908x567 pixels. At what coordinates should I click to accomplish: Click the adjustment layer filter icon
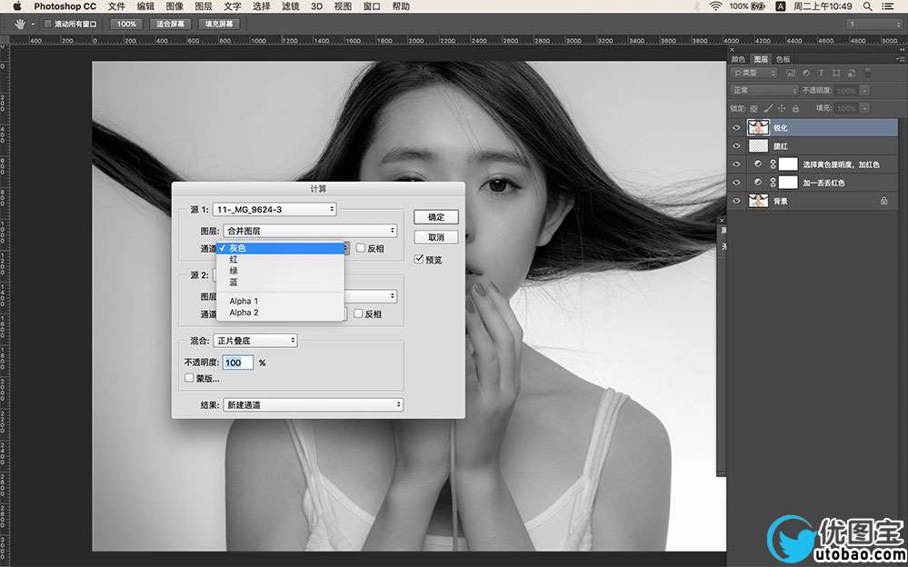click(806, 73)
